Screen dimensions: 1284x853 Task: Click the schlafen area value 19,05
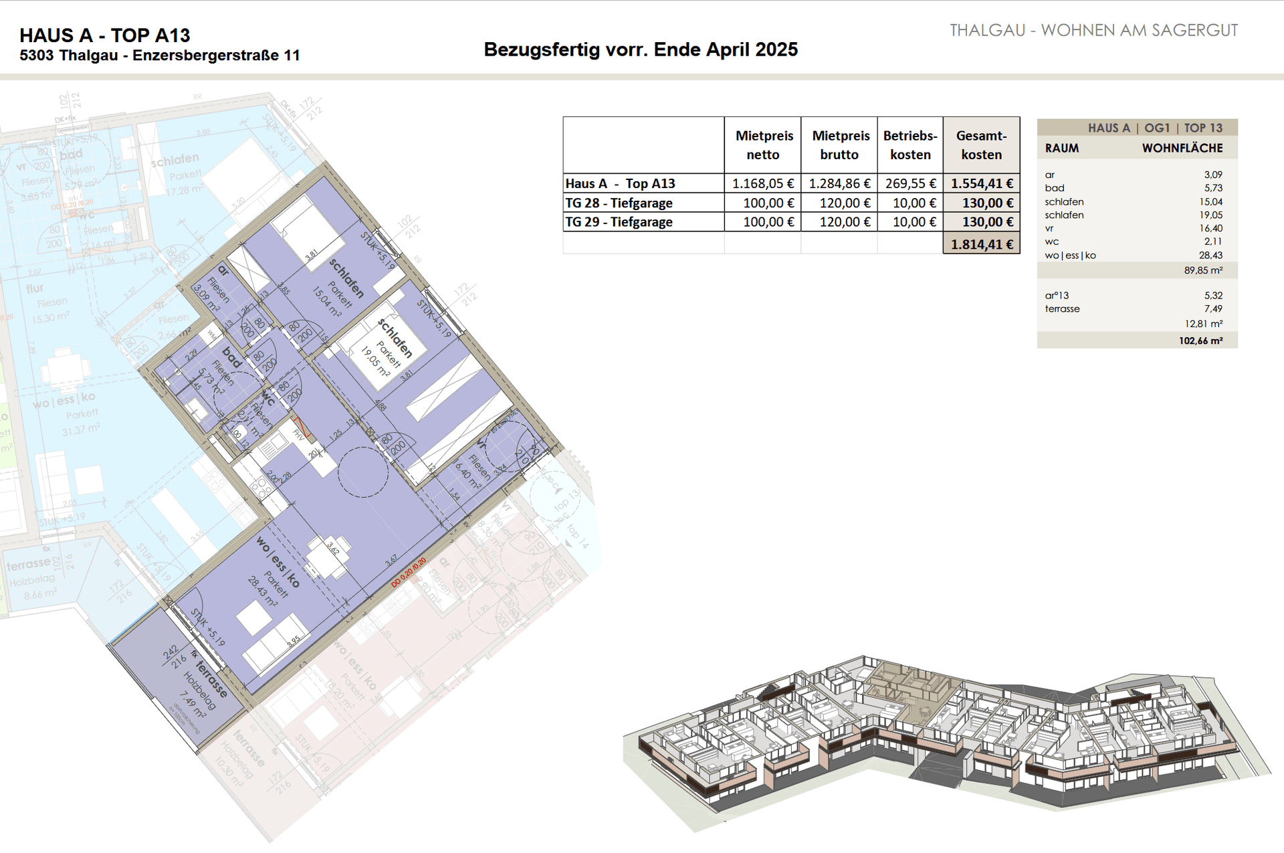coord(1210,215)
